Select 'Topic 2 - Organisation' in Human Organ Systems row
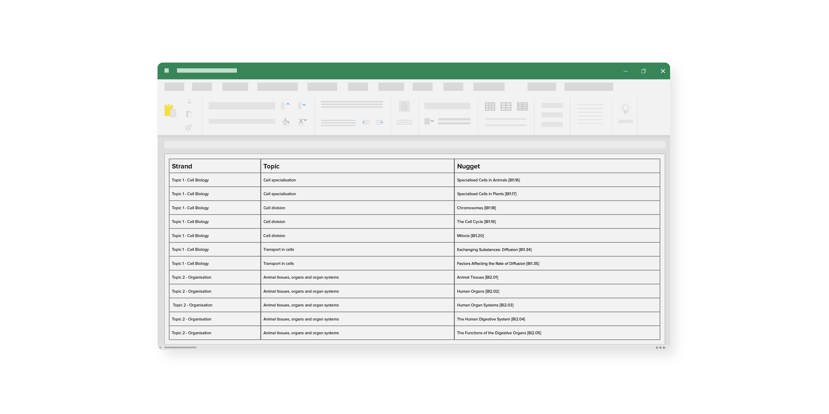The height and width of the screenshot is (414, 829). pos(215,305)
